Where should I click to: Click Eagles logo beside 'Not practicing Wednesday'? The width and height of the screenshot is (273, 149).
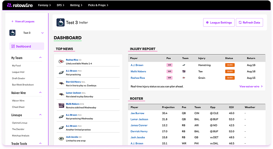(61, 117)
